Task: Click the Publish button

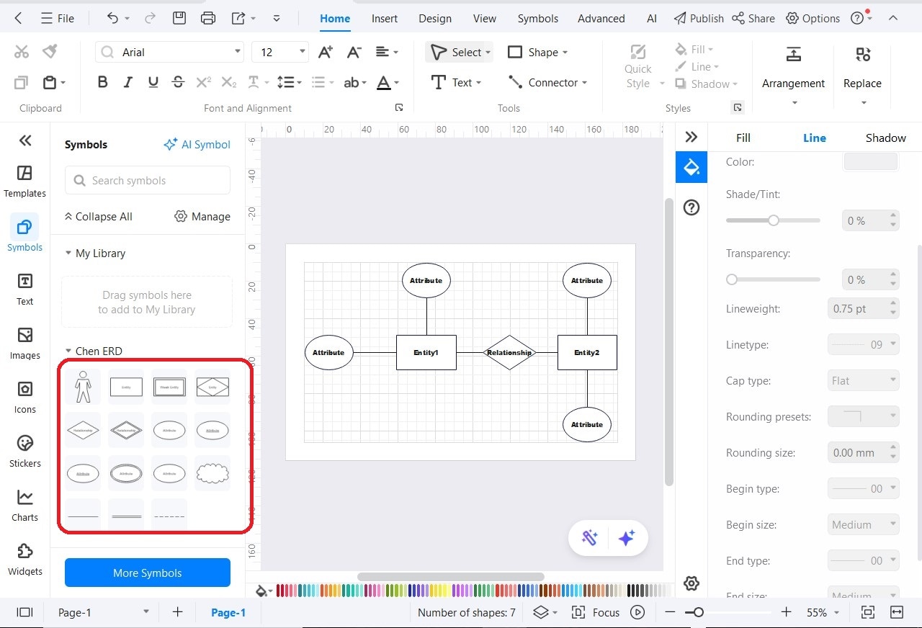Action: 699,18
